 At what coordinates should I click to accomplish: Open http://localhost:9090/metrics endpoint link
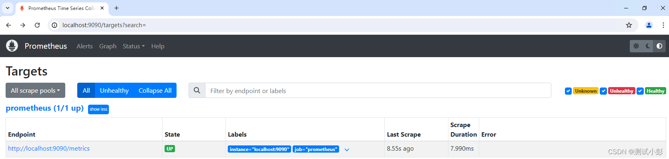click(x=49, y=149)
